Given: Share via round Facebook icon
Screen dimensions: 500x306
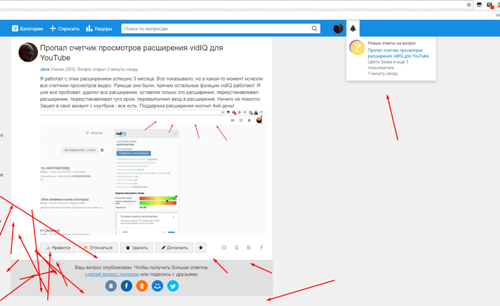Looking at the screenshot, I should (126, 285).
